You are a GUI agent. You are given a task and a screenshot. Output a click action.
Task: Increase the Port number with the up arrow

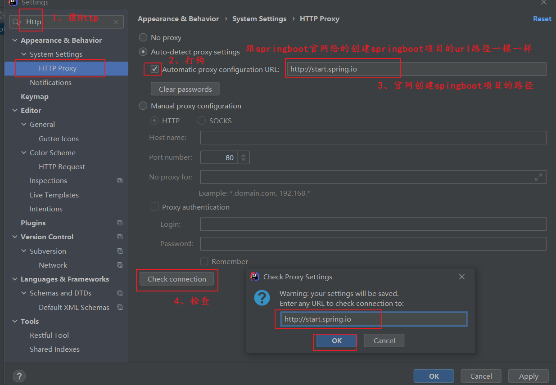(244, 154)
